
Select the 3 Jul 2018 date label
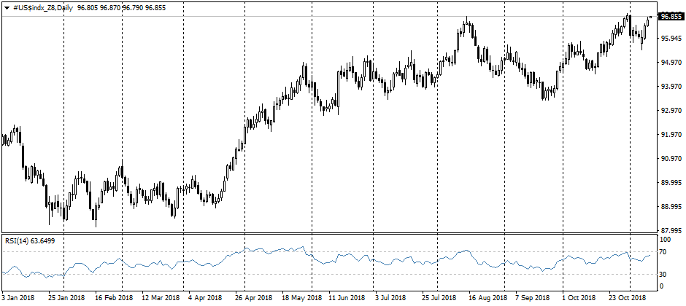[390, 297]
